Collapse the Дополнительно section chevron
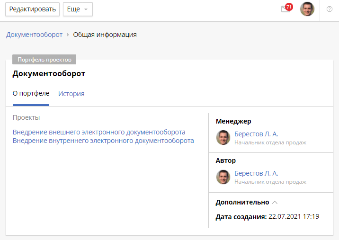The image size is (339, 240). (275, 203)
